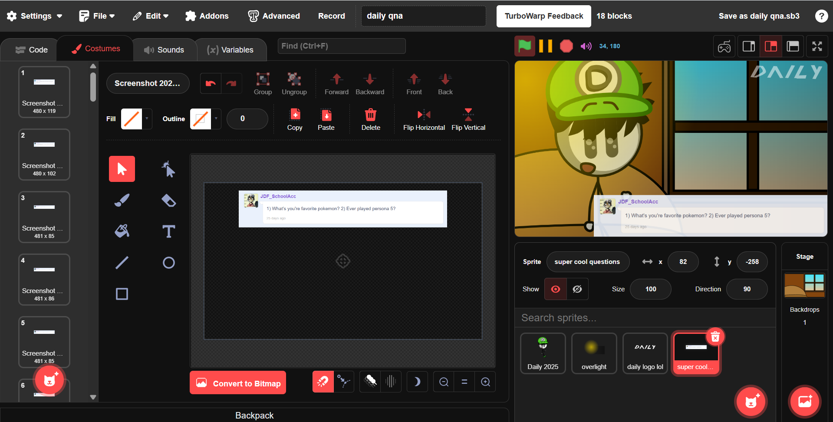Zoom in on the paint canvas
Image resolution: width=833 pixels, height=422 pixels.
[x=485, y=382]
